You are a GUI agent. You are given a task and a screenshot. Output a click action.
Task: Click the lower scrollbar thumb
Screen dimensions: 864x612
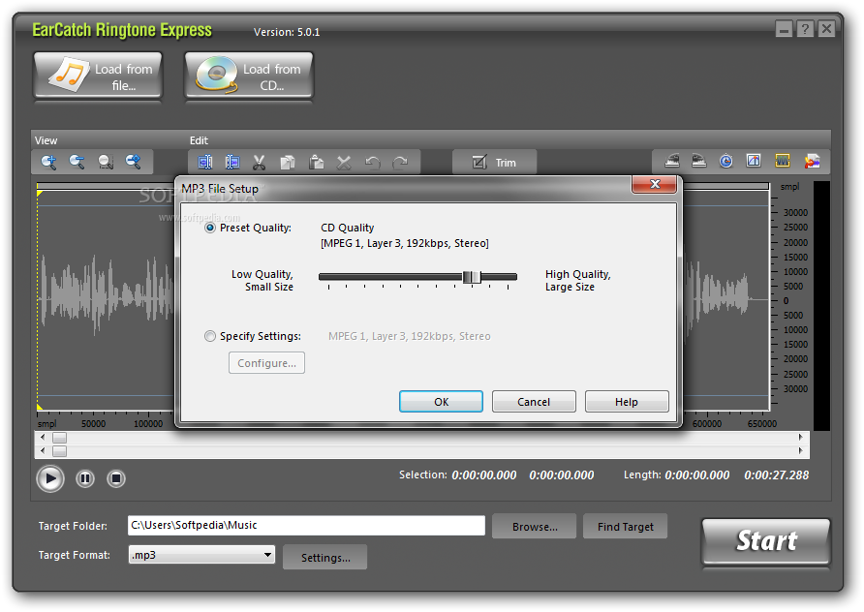click(x=59, y=451)
